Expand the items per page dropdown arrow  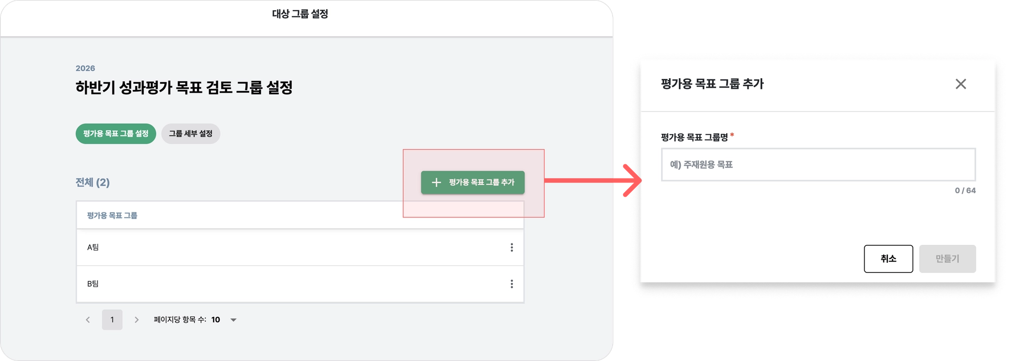(234, 320)
